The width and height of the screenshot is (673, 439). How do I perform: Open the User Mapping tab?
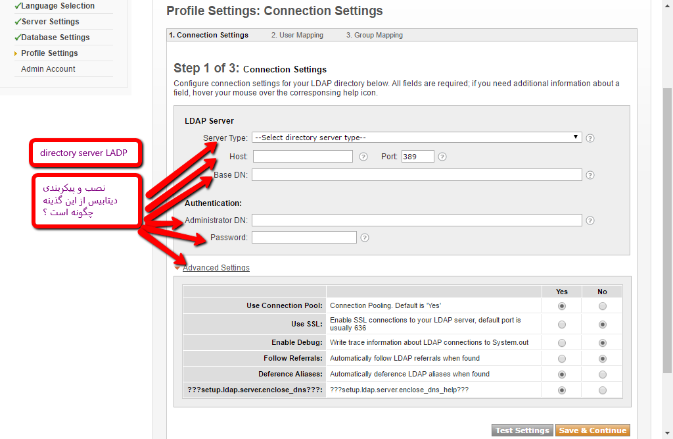[x=297, y=36]
